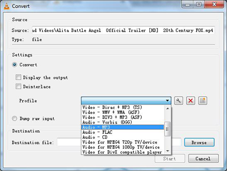Click the Cancel button
This screenshot has width=227, height=171.
[203, 158]
